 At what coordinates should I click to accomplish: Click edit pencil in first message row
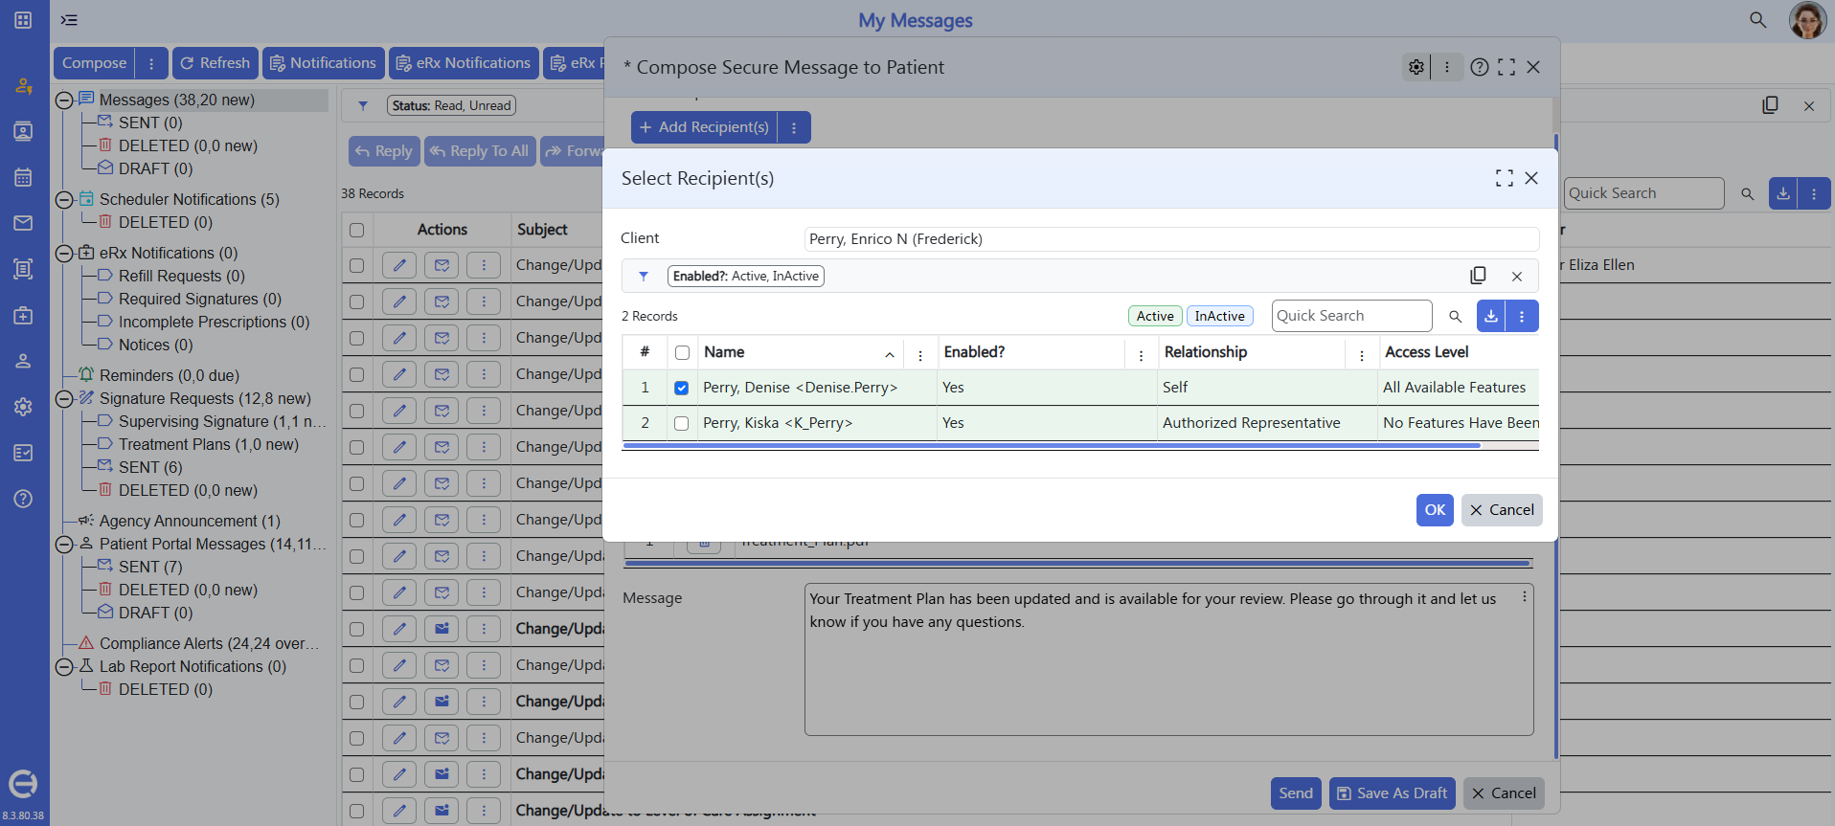point(399,265)
